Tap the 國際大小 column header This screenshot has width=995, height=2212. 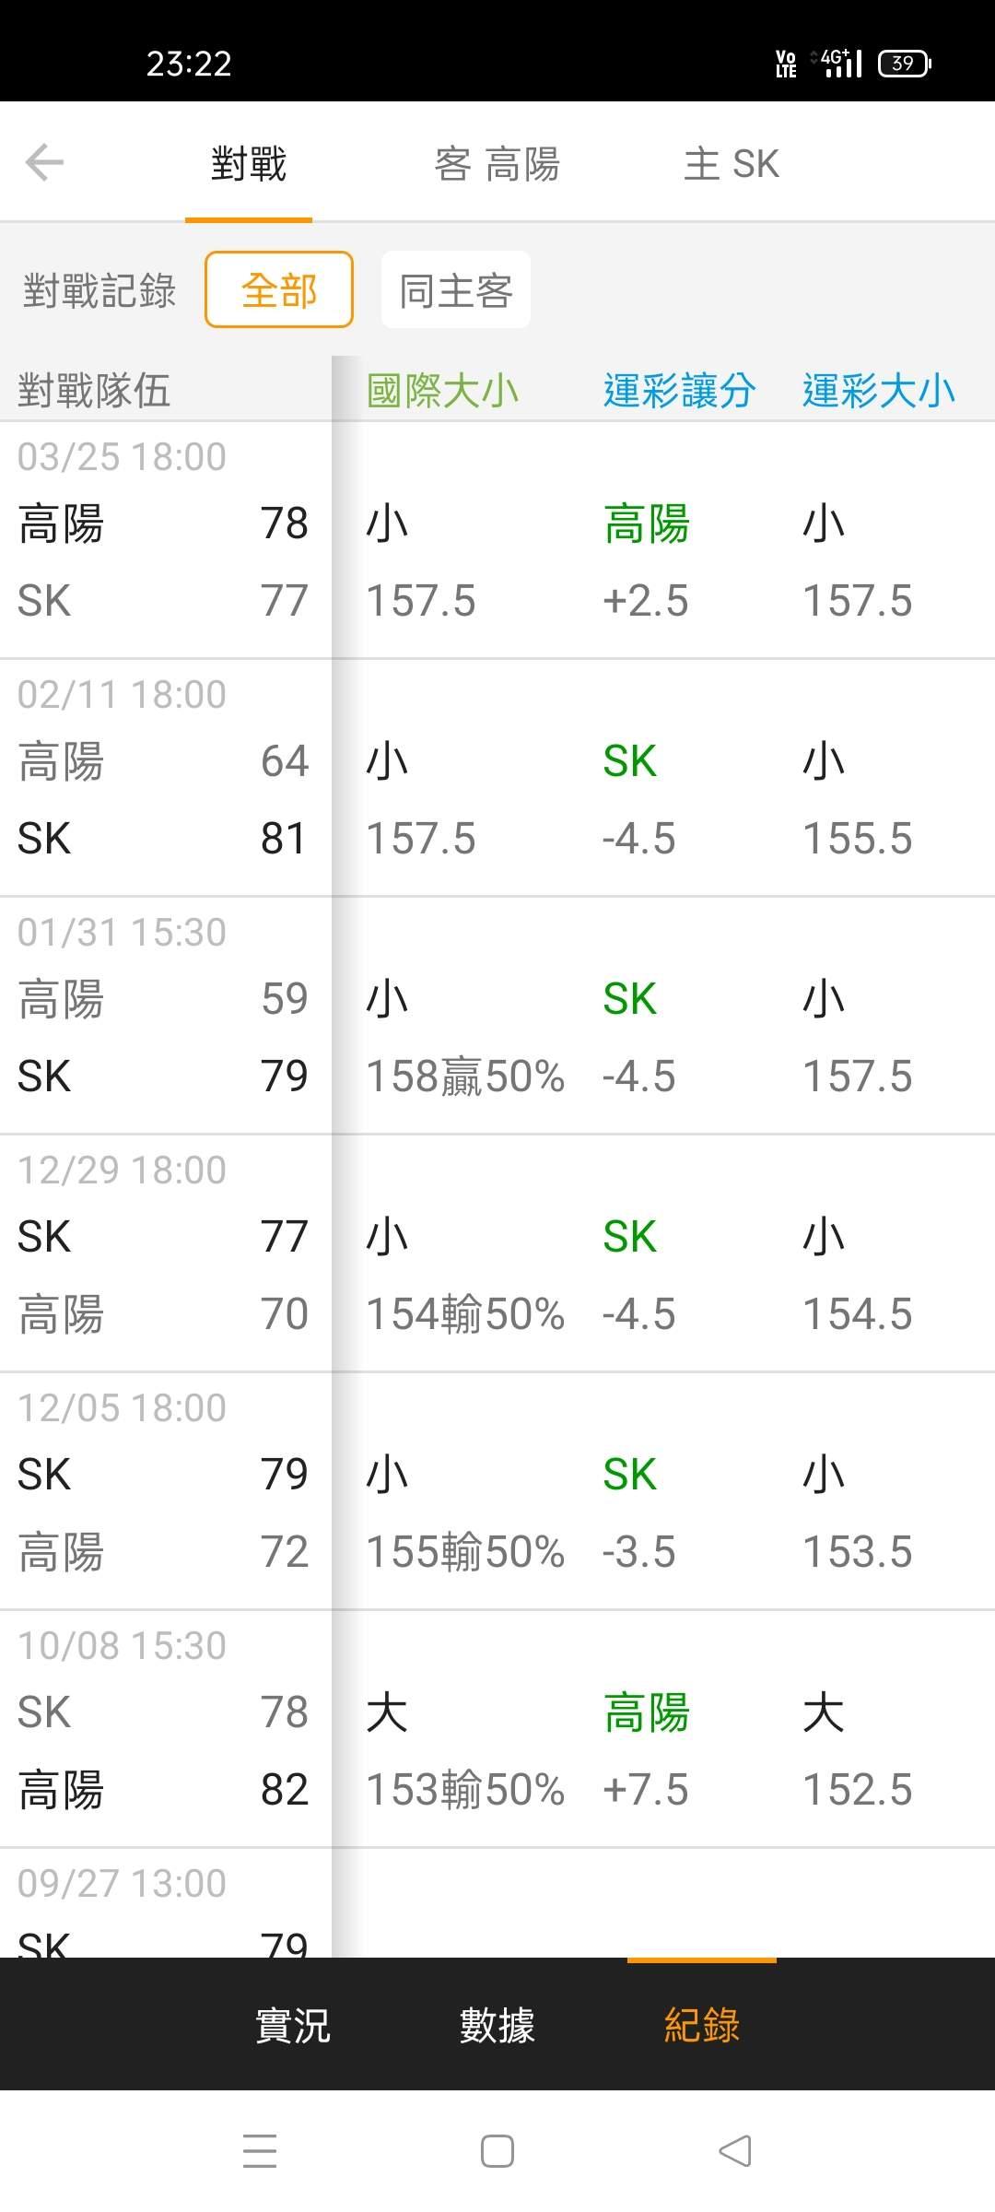[442, 391]
